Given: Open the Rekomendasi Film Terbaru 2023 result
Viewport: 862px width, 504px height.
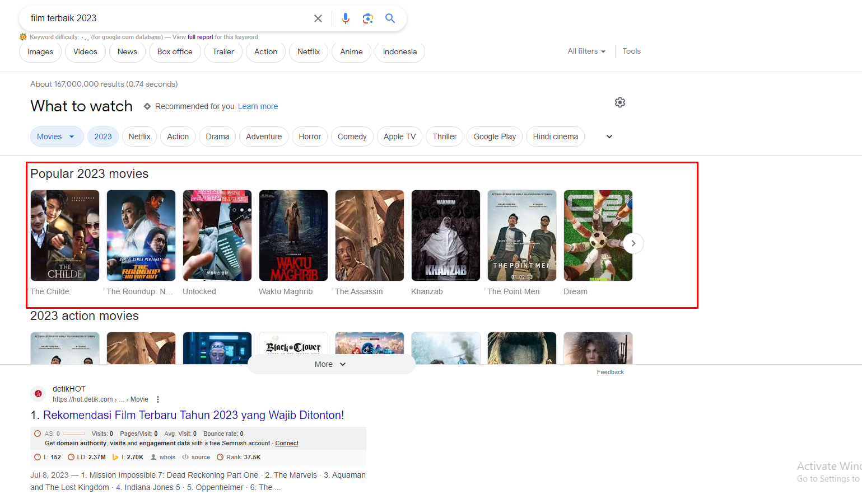Looking at the screenshot, I should click(x=193, y=415).
